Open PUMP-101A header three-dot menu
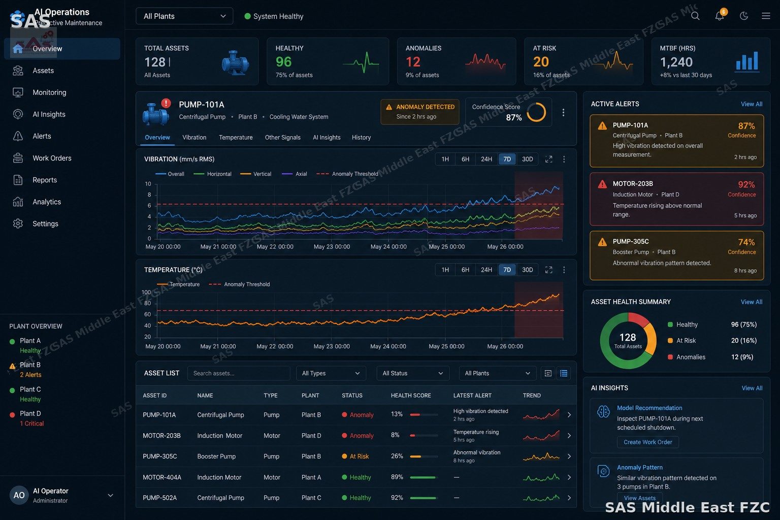780x520 pixels. [x=563, y=112]
